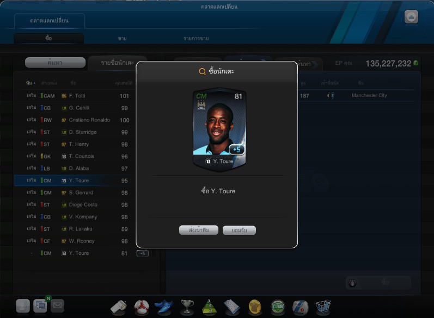This screenshot has height=318, width=434.
Task: Sort by the ทีม column header
Action: (x=30, y=83)
